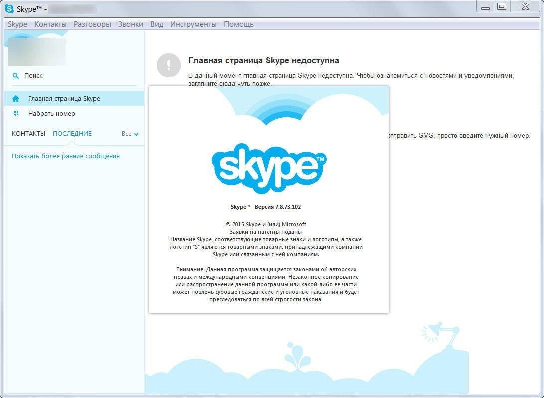Click the dial pad grid icon

click(16, 114)
